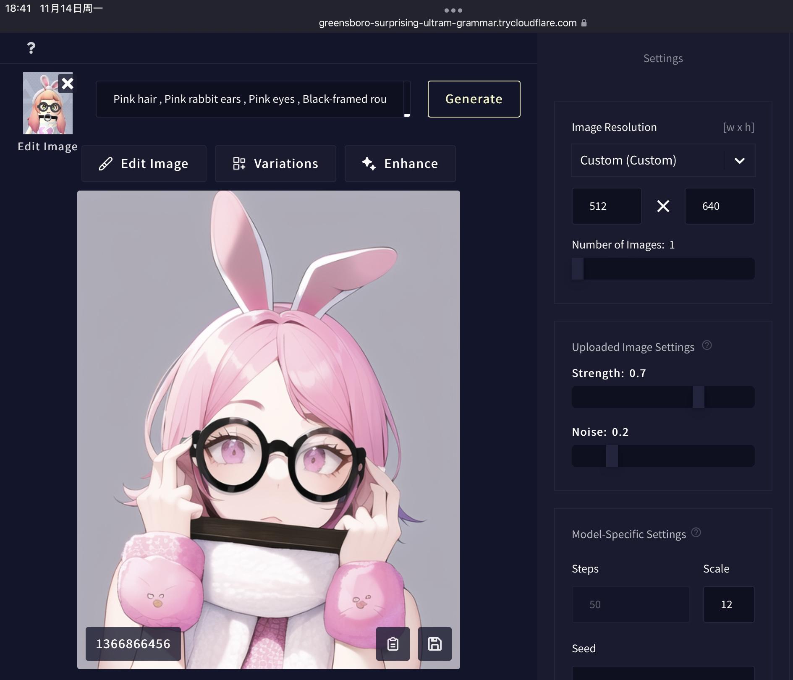793x680 pixels.
Task: Click the Number of Images slider
Action: (663, 269)
